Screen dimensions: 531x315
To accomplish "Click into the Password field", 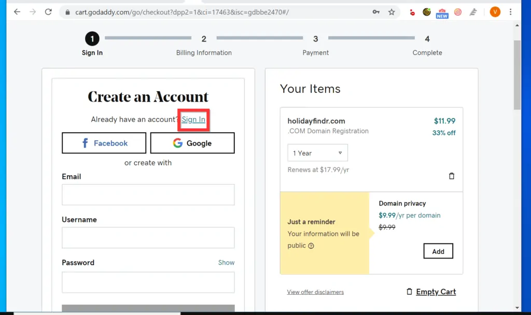I will 148,282.
